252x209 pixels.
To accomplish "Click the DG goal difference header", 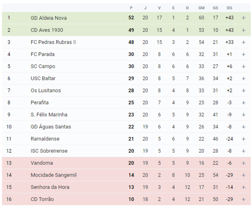I will [229, 8].
